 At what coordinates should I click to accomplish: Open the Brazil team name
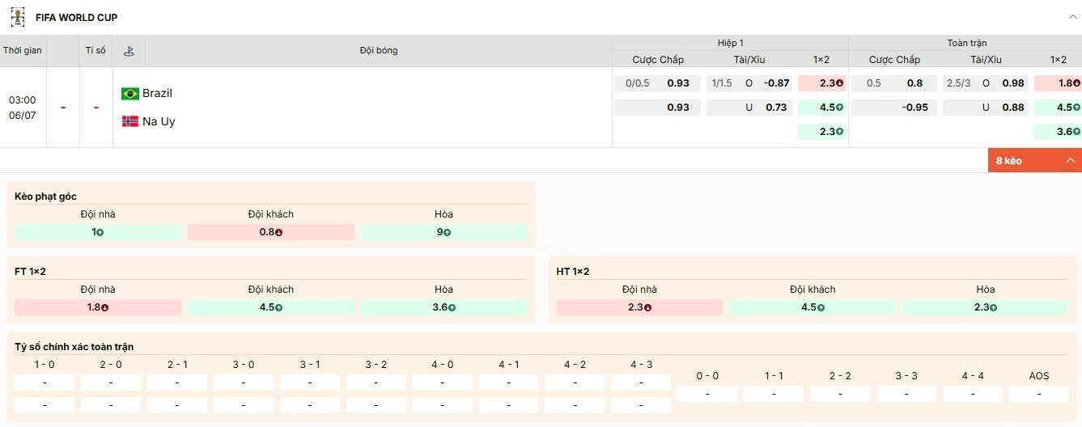click(157, 93)
